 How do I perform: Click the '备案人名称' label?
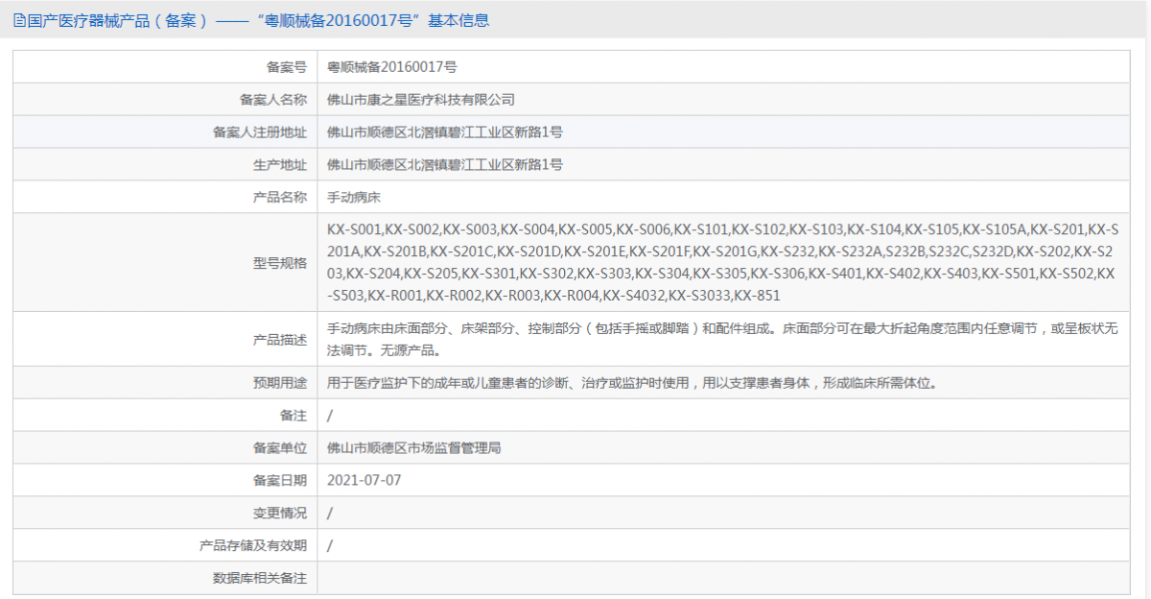pos(273,99)
